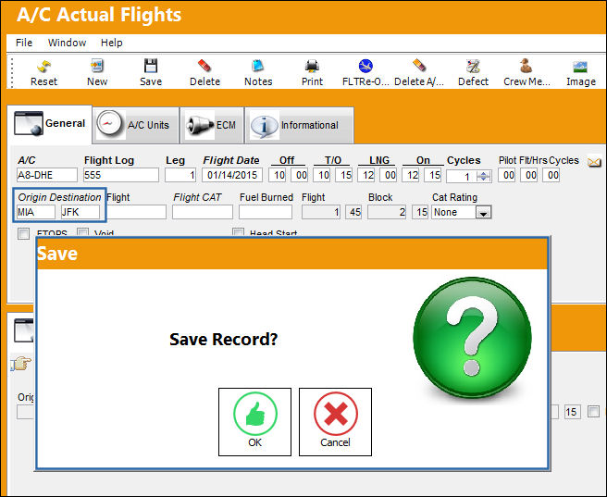Screen dimensions: 607x497
Task: Click the T/O minutes field
Action: coord(344,175)
